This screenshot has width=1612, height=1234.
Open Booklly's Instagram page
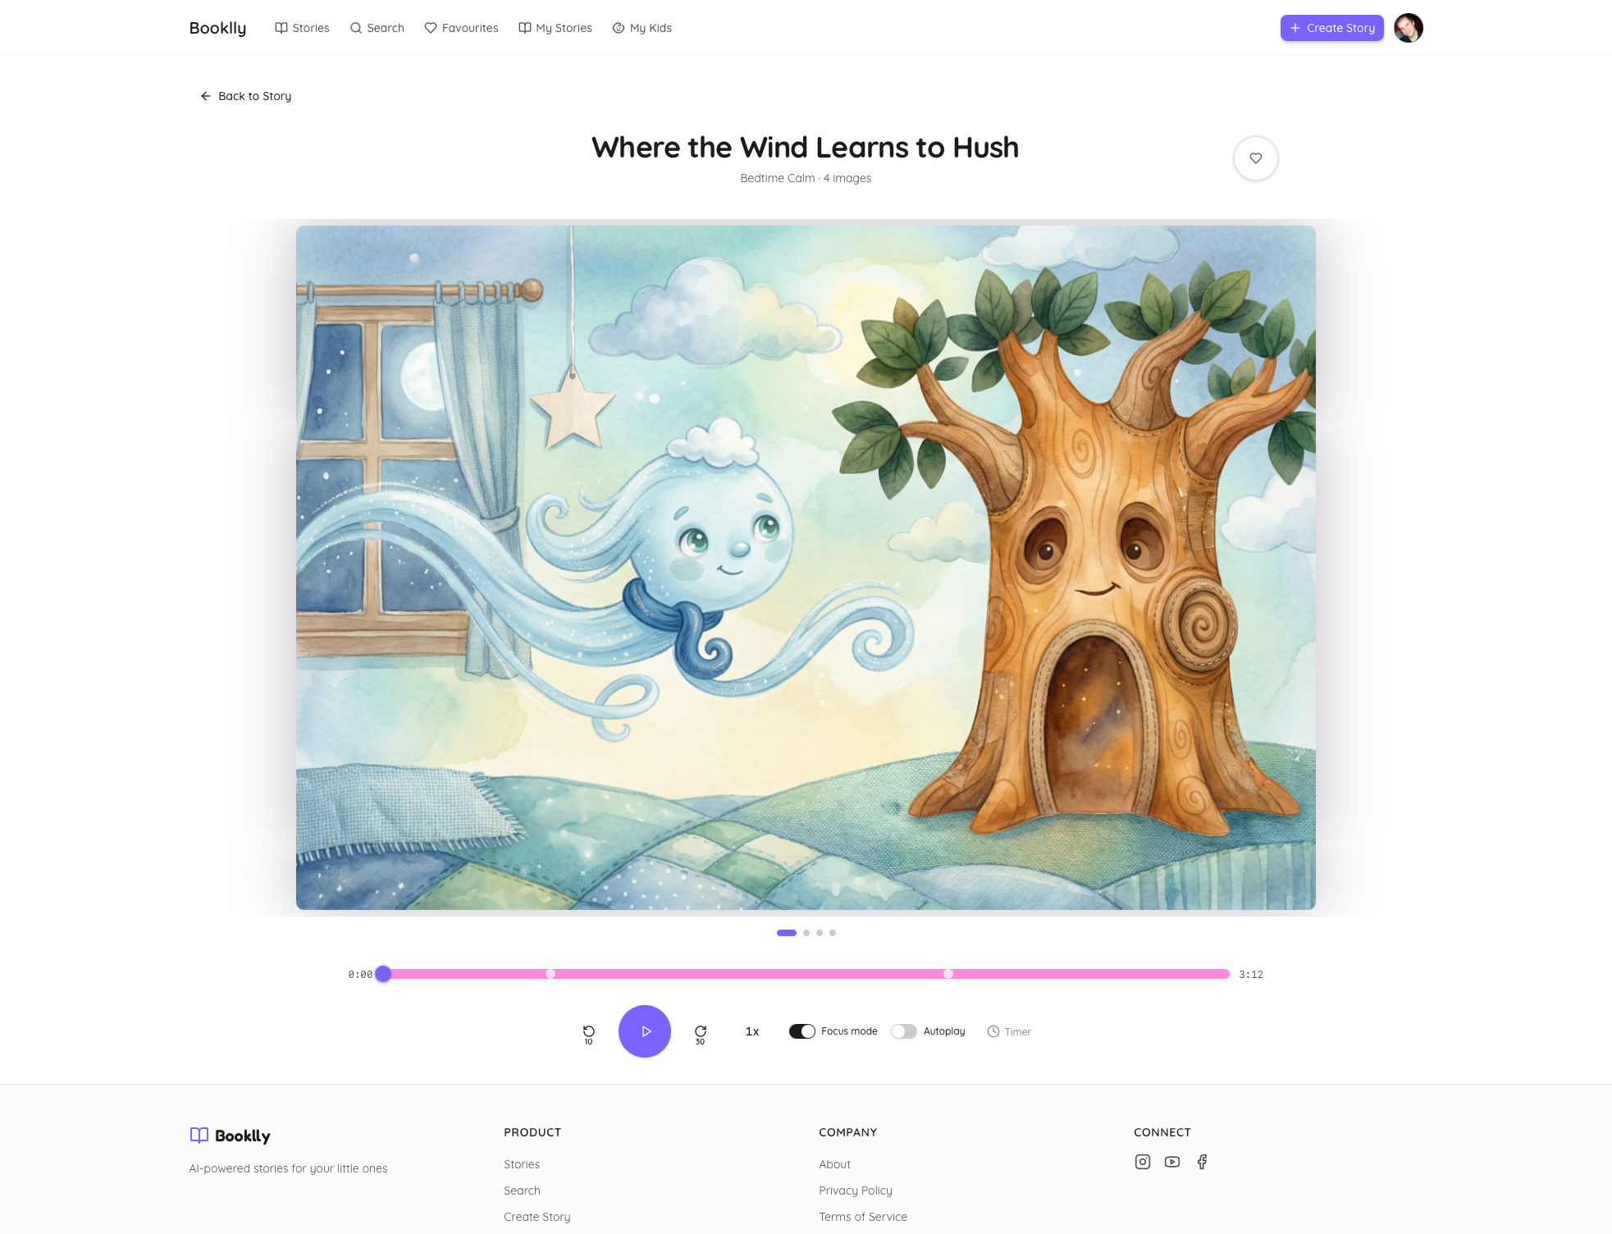[x=1142, y=1161]
